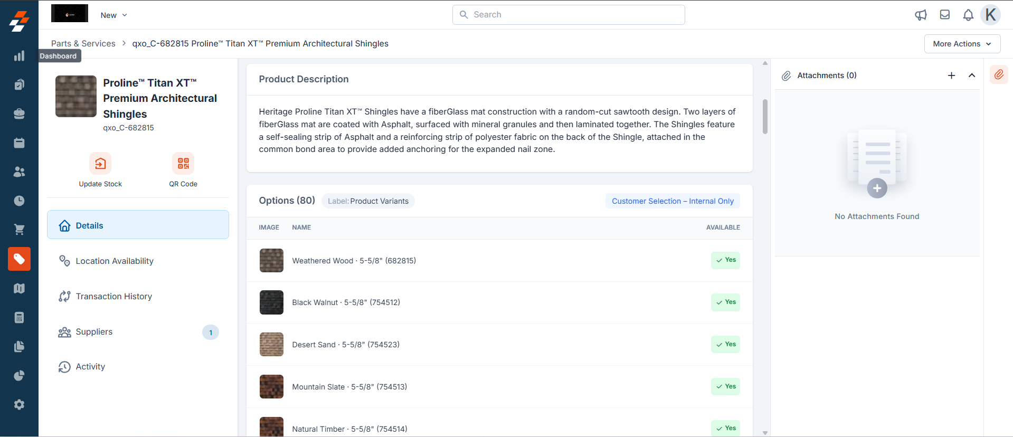The height and width of the screenshot is (437, 1013).
Task: Click the product image thumbnail beside the title
Action: (76, 96)
